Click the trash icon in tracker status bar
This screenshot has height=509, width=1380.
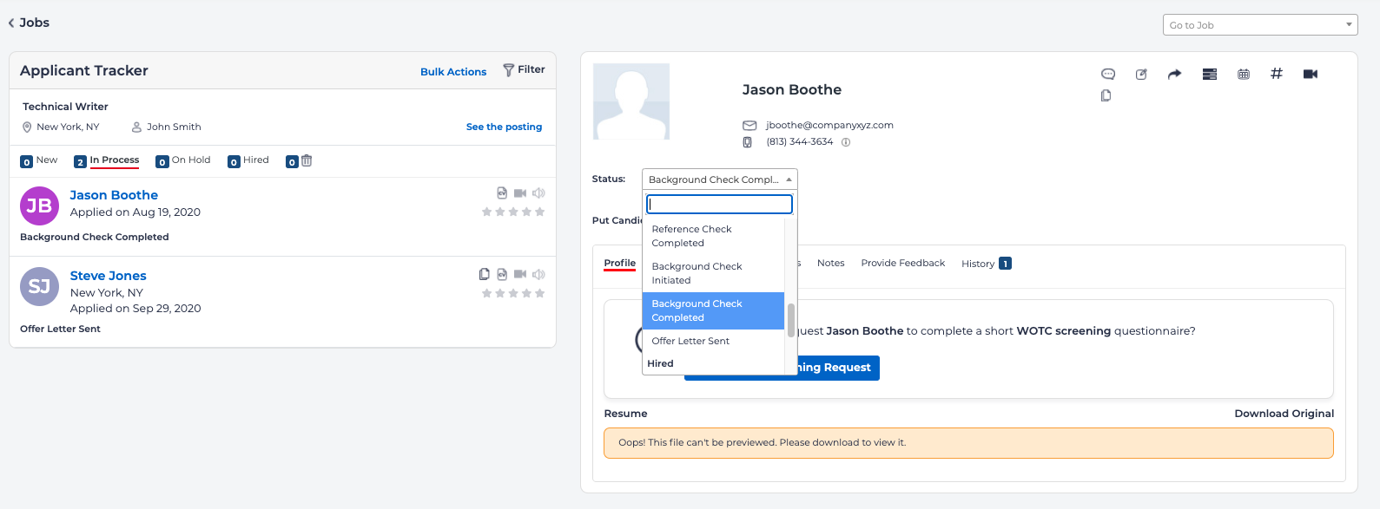(307, 160)
